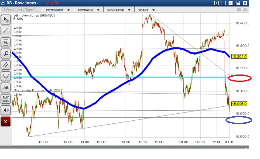
Task: Activate the magnifier zoom tool
Action: coord(6,54)
